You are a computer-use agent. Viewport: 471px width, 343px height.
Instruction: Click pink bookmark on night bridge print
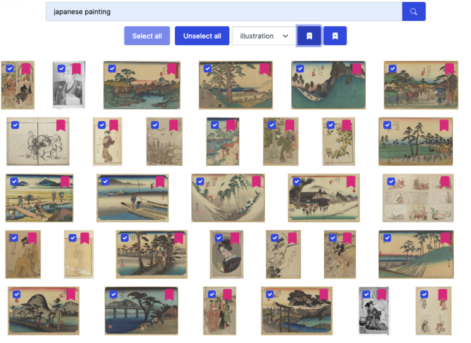tap(169, 295)
